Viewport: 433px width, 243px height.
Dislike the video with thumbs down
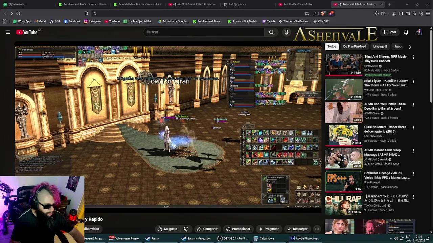pos(186,229)
